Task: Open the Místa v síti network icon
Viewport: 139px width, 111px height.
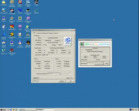Action: coord(4,52)
